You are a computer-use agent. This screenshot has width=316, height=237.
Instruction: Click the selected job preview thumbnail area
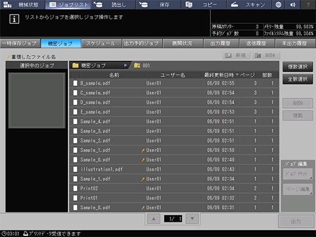pyautogui.click(x=37, y=100)
